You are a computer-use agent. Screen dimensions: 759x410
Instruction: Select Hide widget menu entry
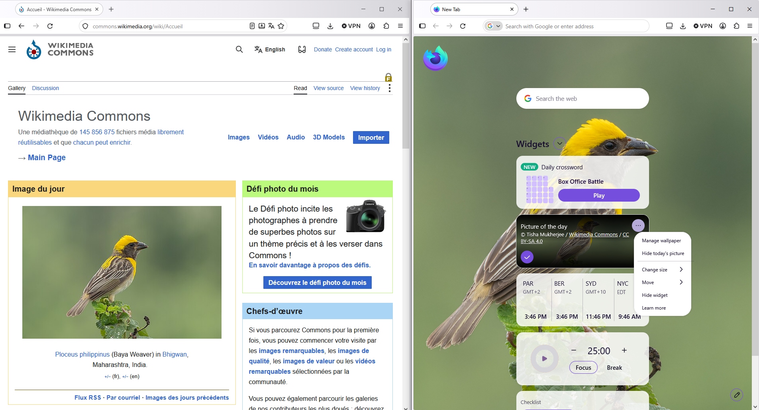tap(663, 295)
